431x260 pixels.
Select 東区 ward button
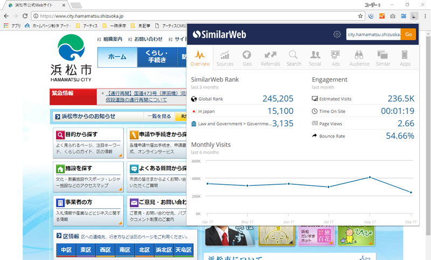(x=86, y=250)
